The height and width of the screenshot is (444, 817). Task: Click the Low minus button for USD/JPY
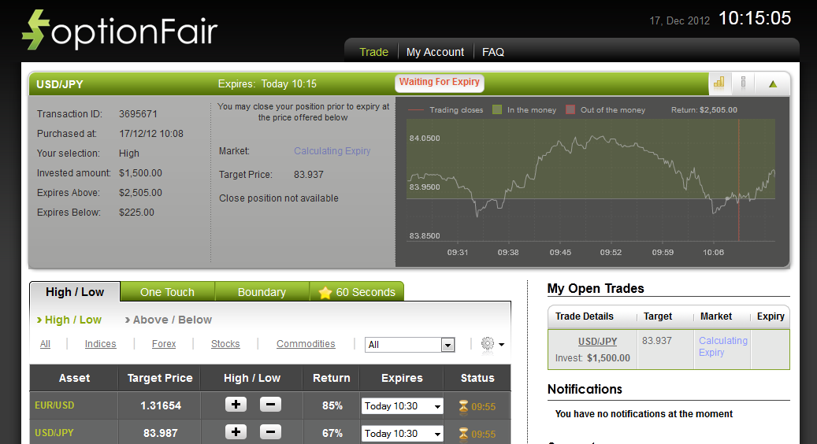269,432
